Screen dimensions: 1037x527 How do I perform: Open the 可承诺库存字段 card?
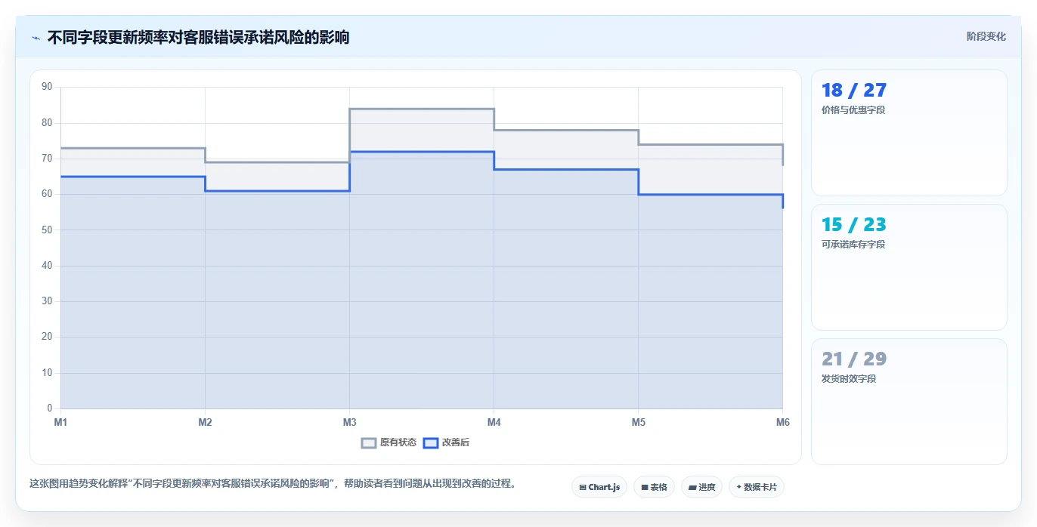(909, 267)
